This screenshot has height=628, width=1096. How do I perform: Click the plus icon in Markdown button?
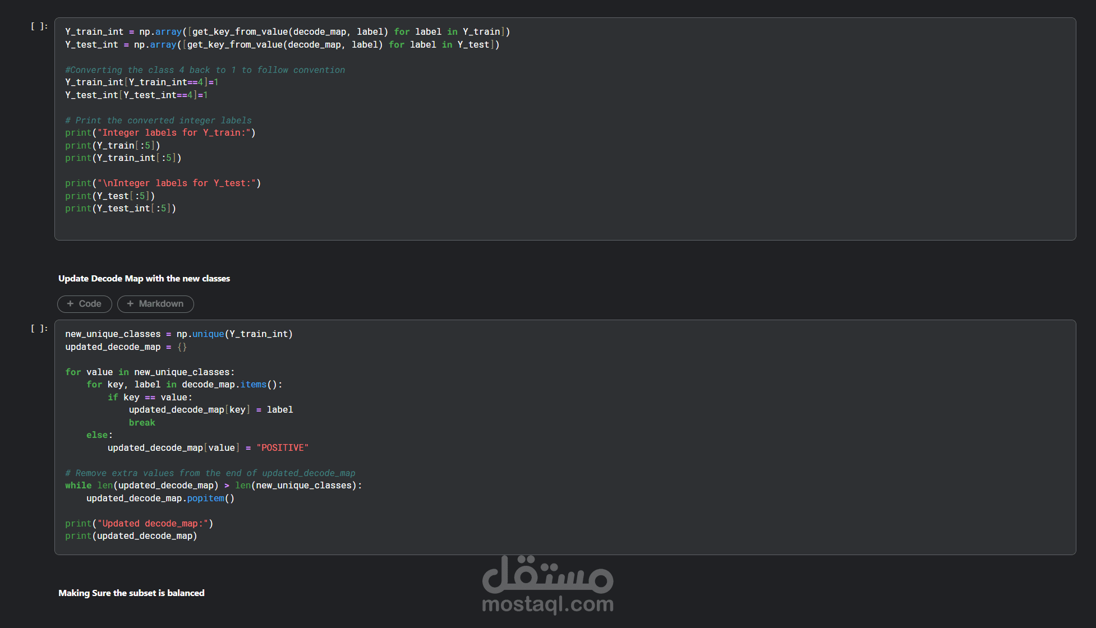[130, 304]
